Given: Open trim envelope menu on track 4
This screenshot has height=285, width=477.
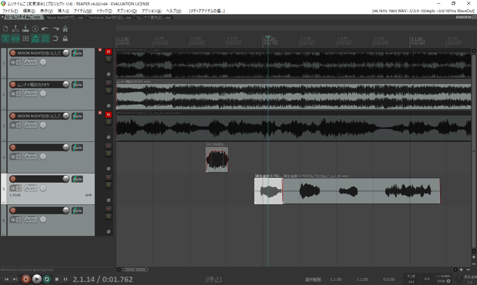Looking at the screenshot, I should tap(31, 157).
